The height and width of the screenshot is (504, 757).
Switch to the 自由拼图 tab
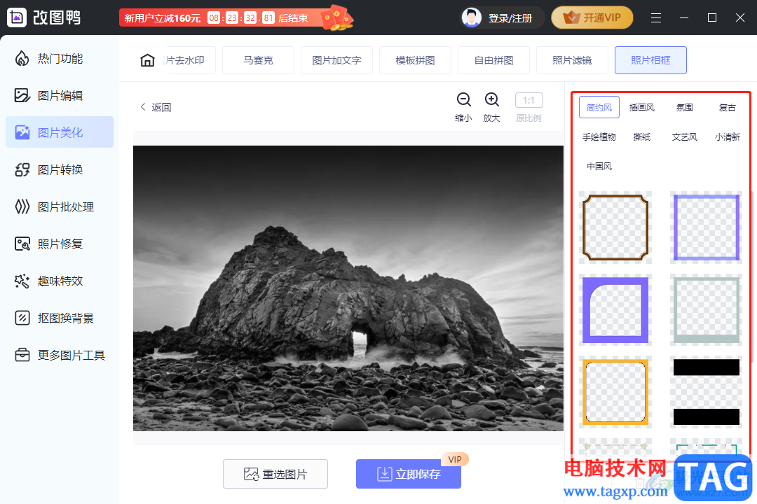pos(493,60)
